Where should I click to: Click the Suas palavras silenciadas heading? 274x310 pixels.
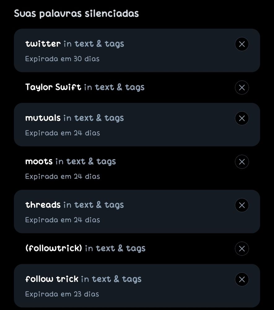pos(76,14)
